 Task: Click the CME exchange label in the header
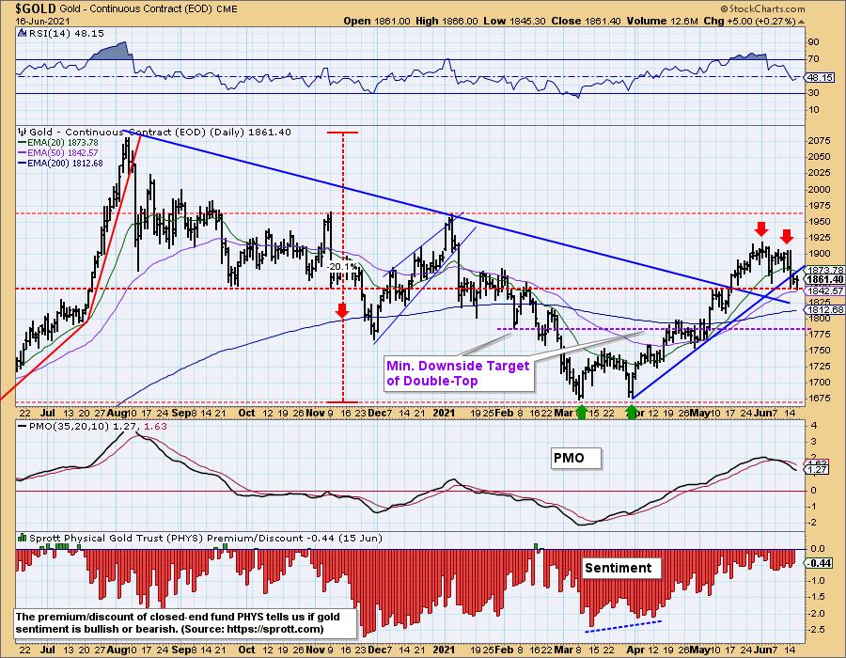[226, 9]
